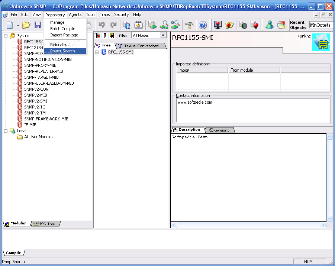Open the Agents menu
The image size is (335, 266).
75,15
